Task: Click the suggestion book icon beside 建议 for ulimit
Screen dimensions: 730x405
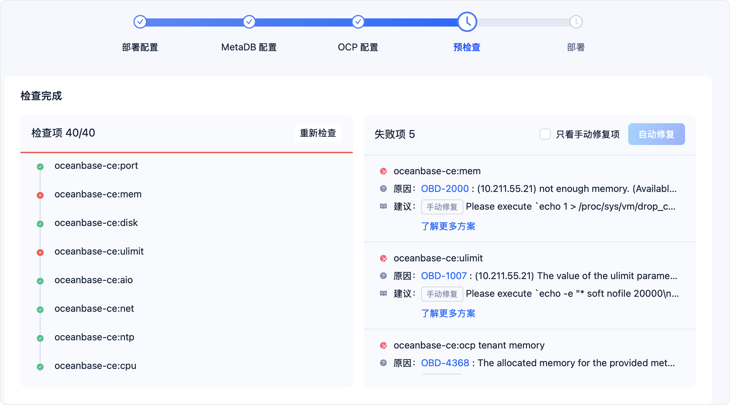Action: coord(384,293)
